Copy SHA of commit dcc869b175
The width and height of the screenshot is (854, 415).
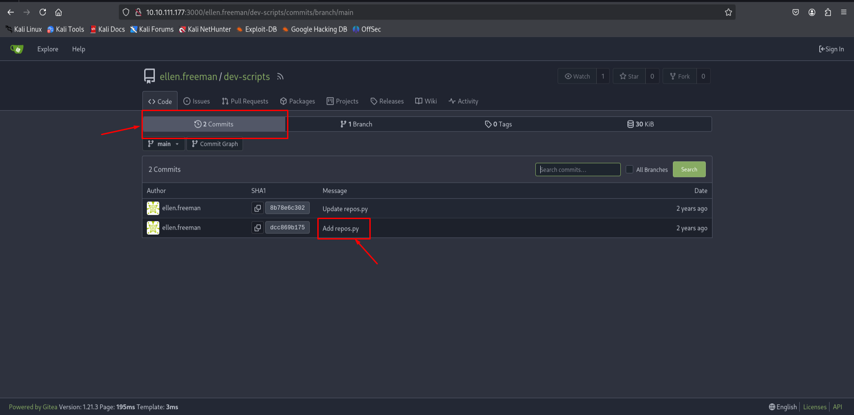tap(257, 227)
